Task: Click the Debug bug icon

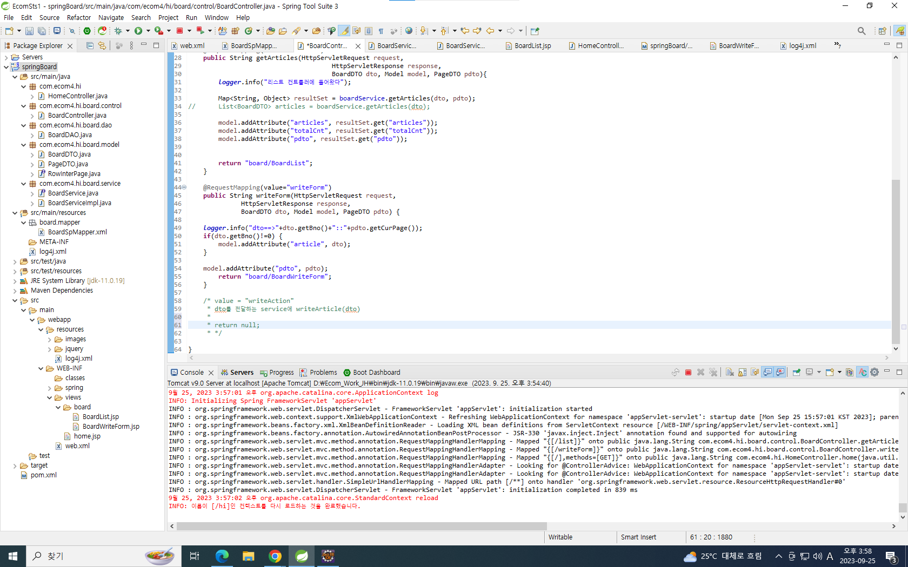Action: pos(118,31)
